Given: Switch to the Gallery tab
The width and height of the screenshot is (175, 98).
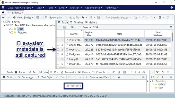Looking at the screenshot, I should coord(91,22).
